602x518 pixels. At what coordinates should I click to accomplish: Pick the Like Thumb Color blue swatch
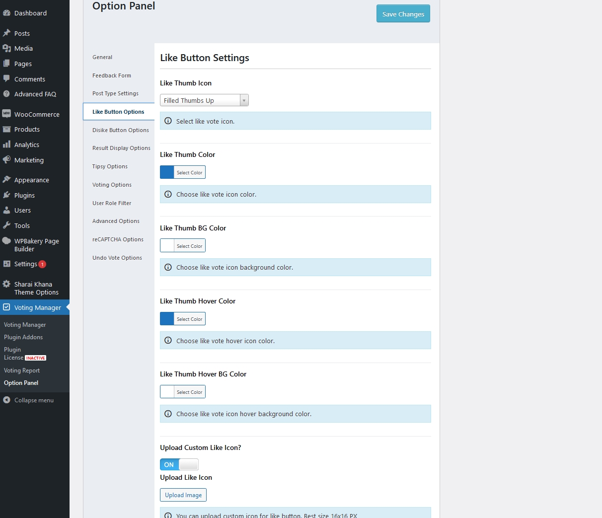(167, 172)
